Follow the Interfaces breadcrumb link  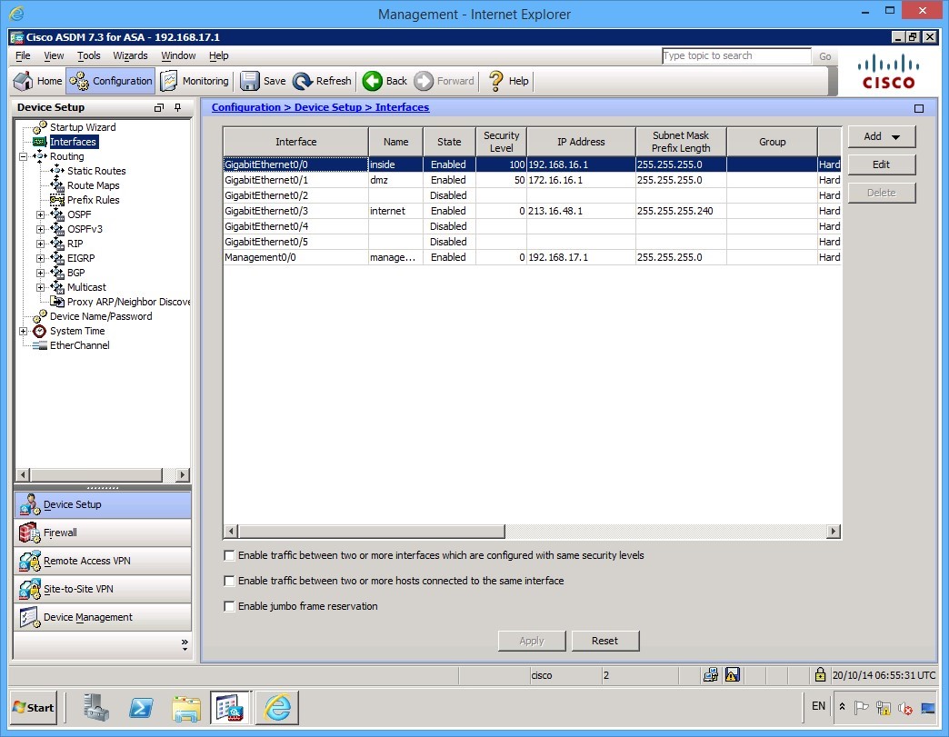tap(401, 107)
